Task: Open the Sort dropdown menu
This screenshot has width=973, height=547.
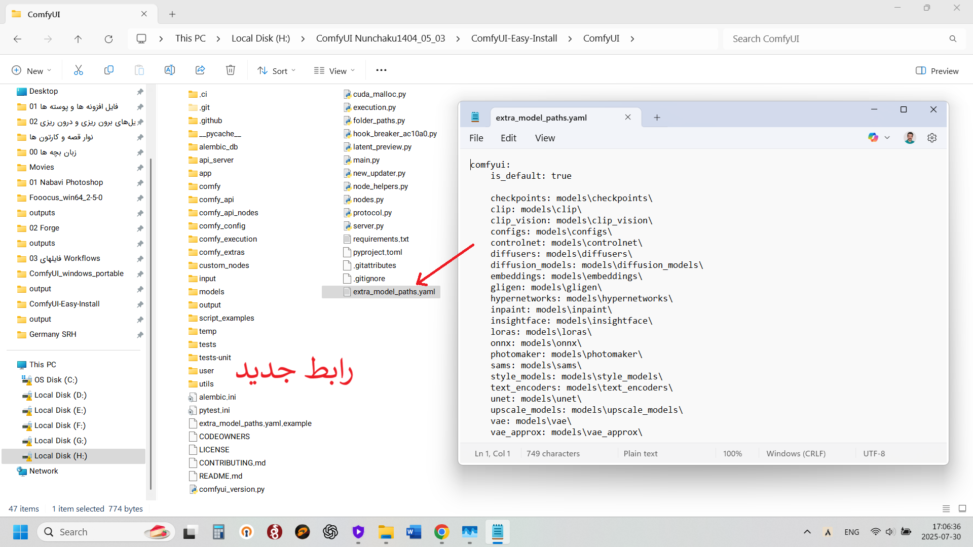Action: pyautogui.click(x=276, y=71)
